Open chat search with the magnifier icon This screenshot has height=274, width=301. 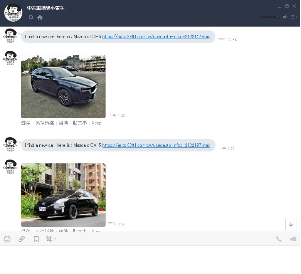tap(31, 17)
